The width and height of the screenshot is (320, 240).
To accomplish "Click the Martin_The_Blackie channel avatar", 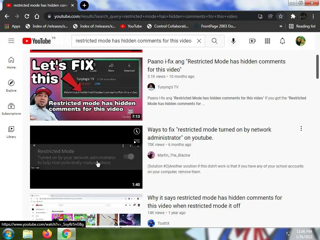I will pyautogui.click(x=151, y=155).
